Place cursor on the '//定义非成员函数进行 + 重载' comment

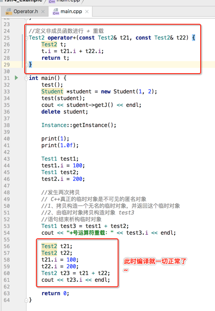tap(66, 31)
